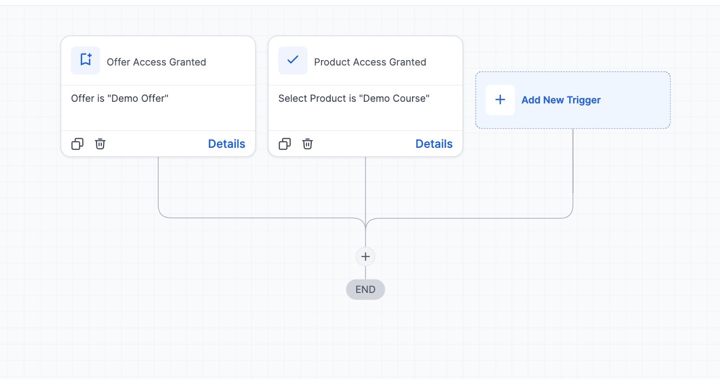Select the END node
This screenshot has height=379, width=720.
[365, 290]
